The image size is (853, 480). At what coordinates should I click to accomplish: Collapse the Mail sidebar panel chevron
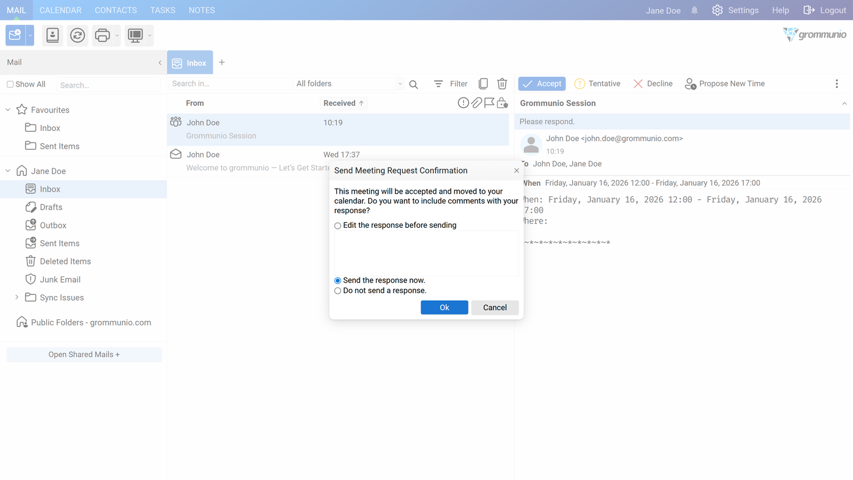(160, 63)
